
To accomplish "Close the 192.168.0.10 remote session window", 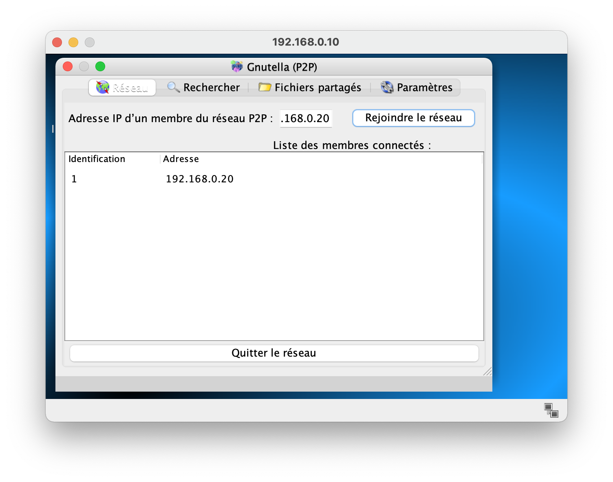I will pyautogui.click(x=57, y=42).
